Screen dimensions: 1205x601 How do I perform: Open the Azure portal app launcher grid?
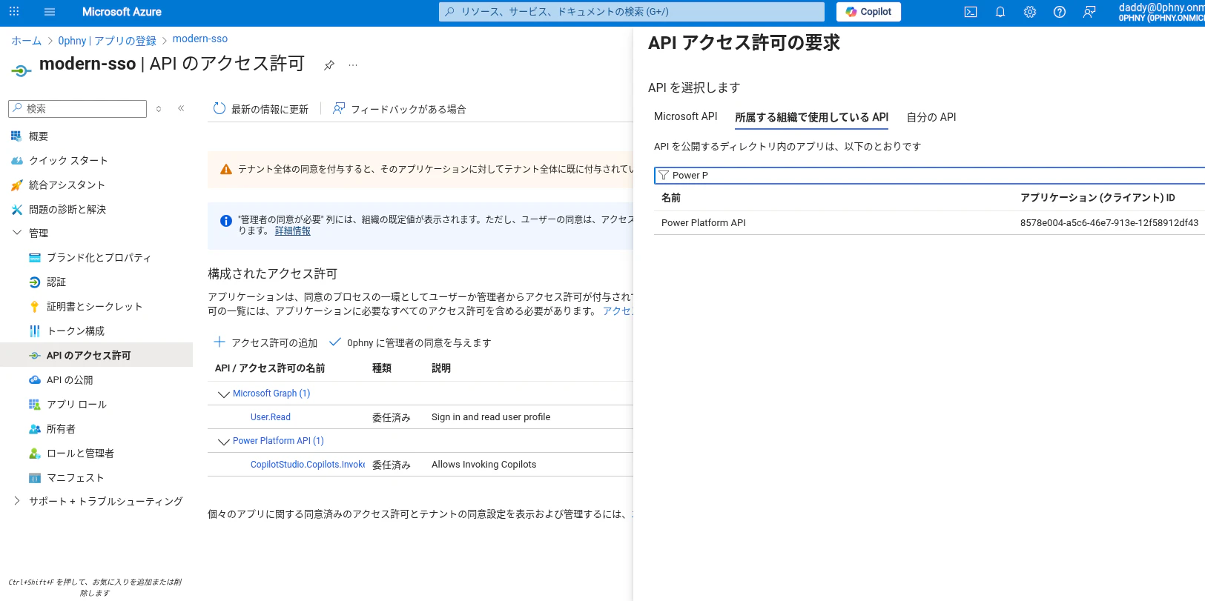(x=14, y=12)
